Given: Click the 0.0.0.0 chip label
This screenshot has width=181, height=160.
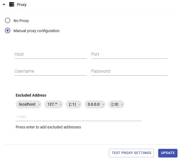Looking at the screenshot, I should pos(94,104).
